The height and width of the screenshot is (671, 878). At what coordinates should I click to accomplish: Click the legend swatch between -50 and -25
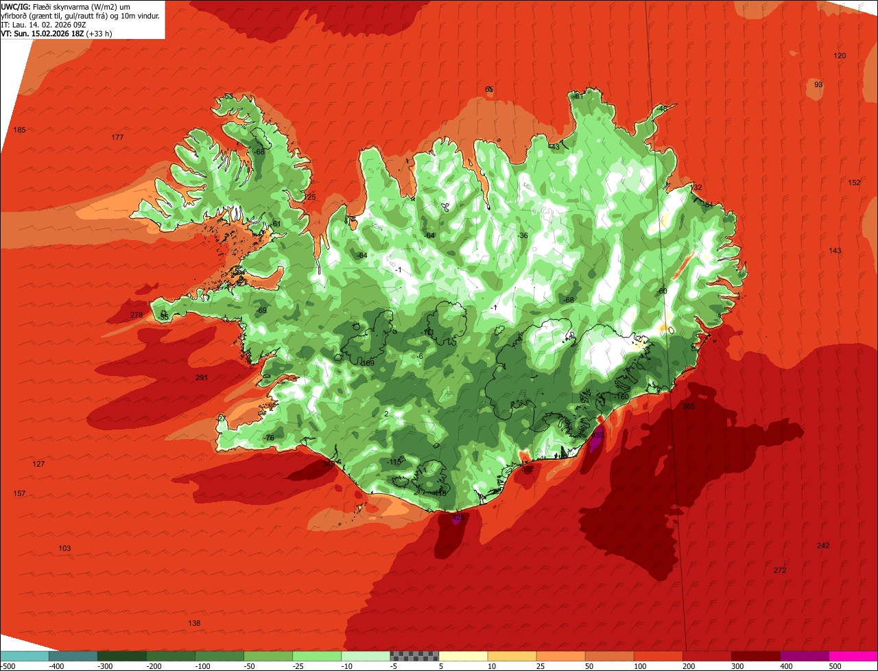tap(268, 656)
